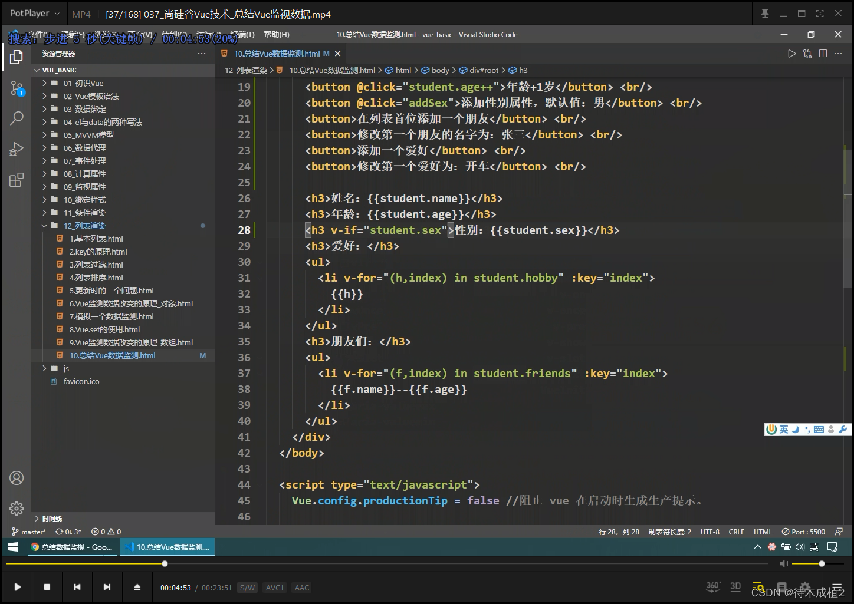Click the AAC audio codec badge

point(302,588)
